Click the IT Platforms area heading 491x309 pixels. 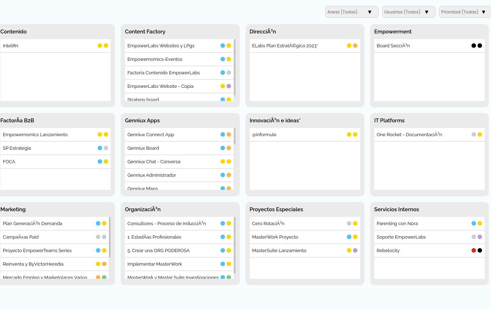click(x=389, y=121)
